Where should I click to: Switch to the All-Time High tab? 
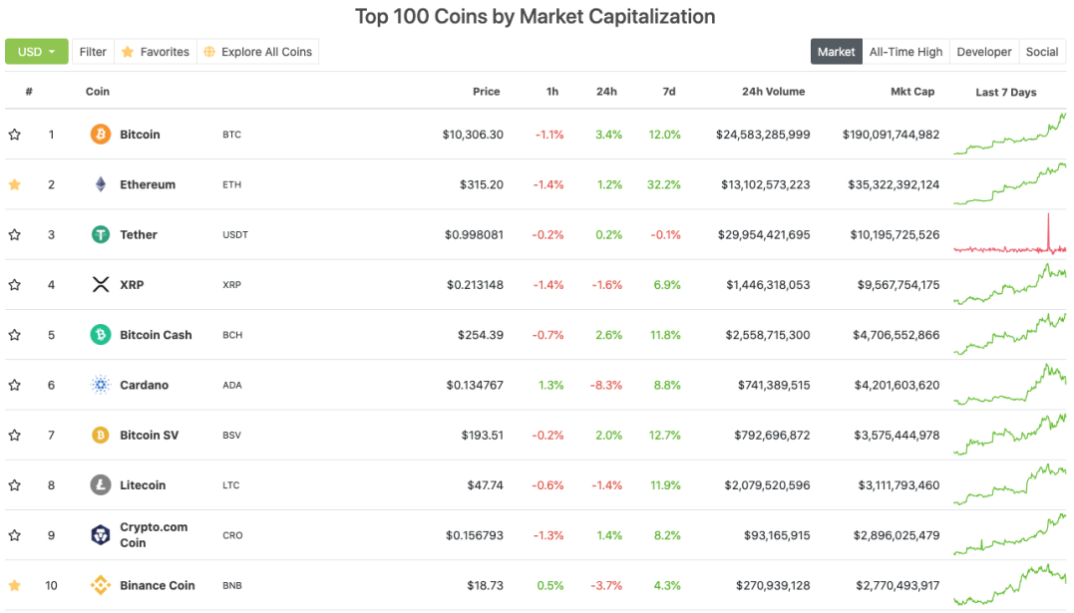(x=905, y=52)
